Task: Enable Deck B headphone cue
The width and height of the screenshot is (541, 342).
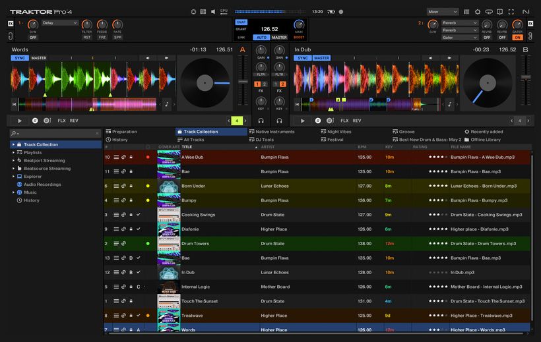Action: [x=279, y=121]
